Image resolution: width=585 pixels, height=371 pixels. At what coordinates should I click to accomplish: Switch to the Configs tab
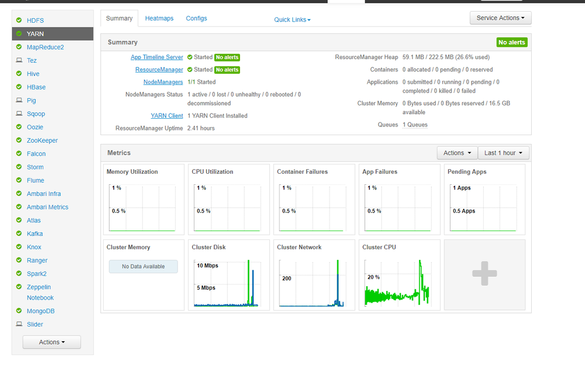[x=196, y=18]
